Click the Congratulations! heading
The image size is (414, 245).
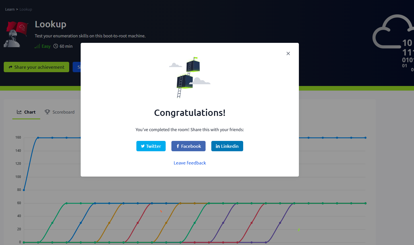coord(190,112)
